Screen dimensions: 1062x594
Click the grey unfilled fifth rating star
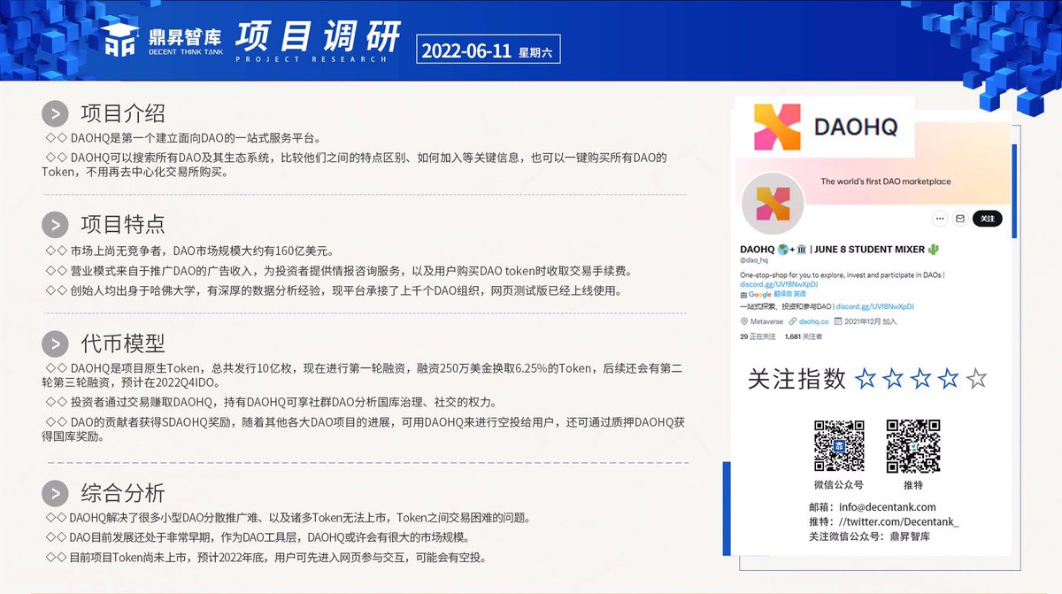(x=976, y=380)
